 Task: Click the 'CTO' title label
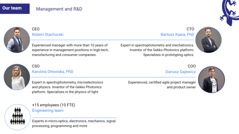pos(190,29)
